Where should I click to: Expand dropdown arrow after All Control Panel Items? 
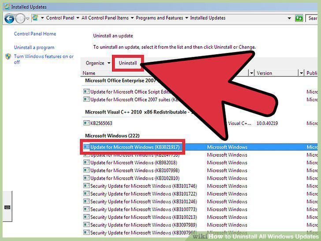point(132,18)
